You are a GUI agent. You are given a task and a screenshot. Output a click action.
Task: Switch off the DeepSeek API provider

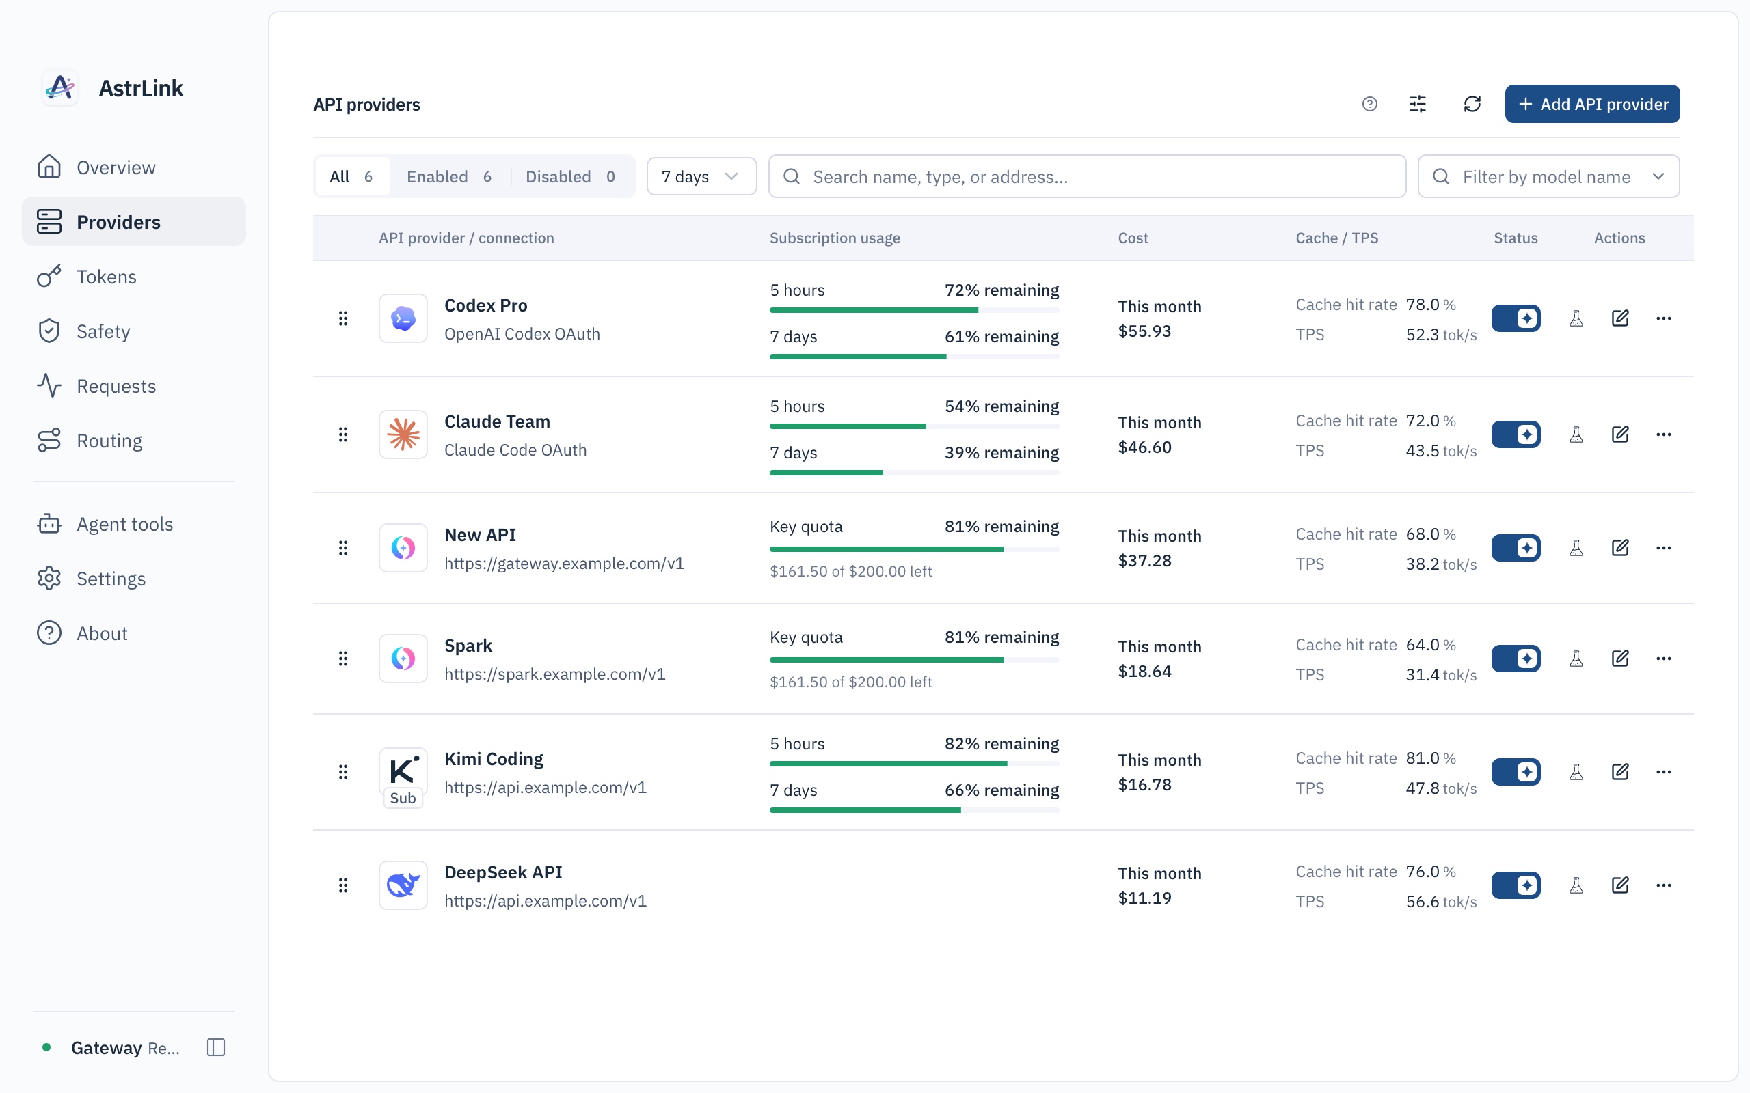tap(1516, 885)
